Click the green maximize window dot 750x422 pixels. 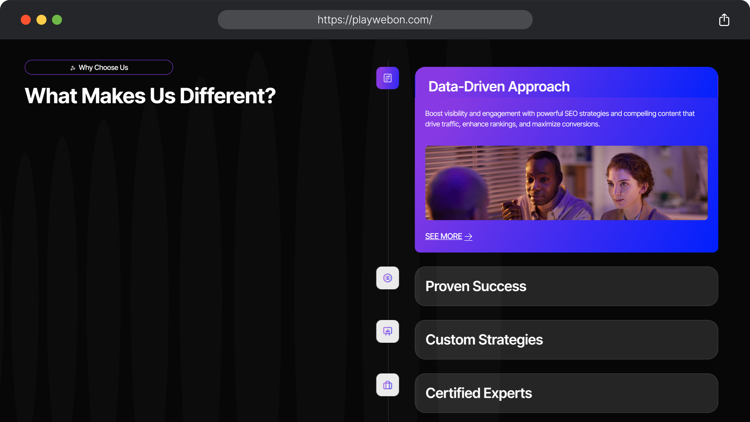tap(57, 20)
